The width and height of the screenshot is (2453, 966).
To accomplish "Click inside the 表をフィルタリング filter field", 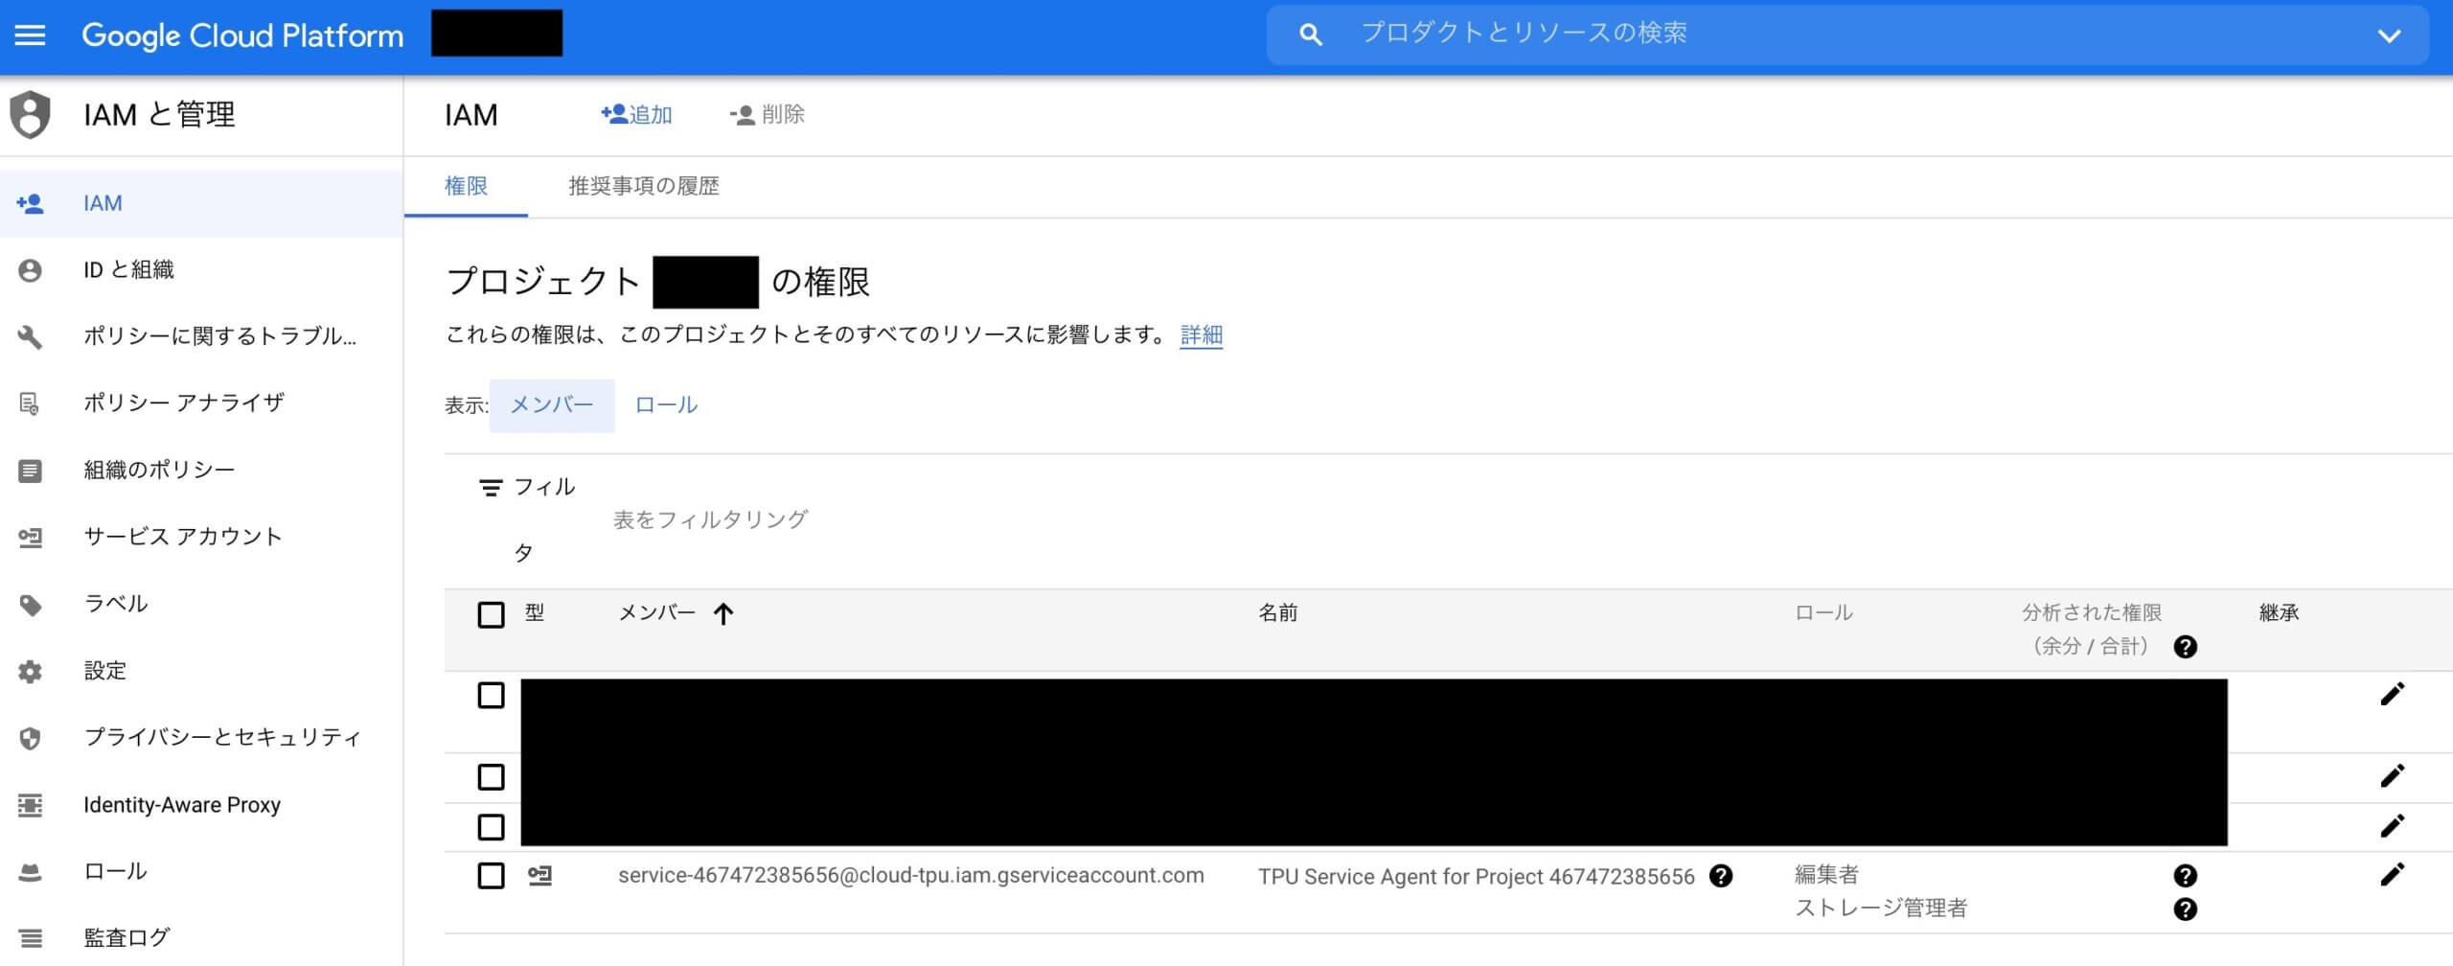I will [x=709, y=518].
